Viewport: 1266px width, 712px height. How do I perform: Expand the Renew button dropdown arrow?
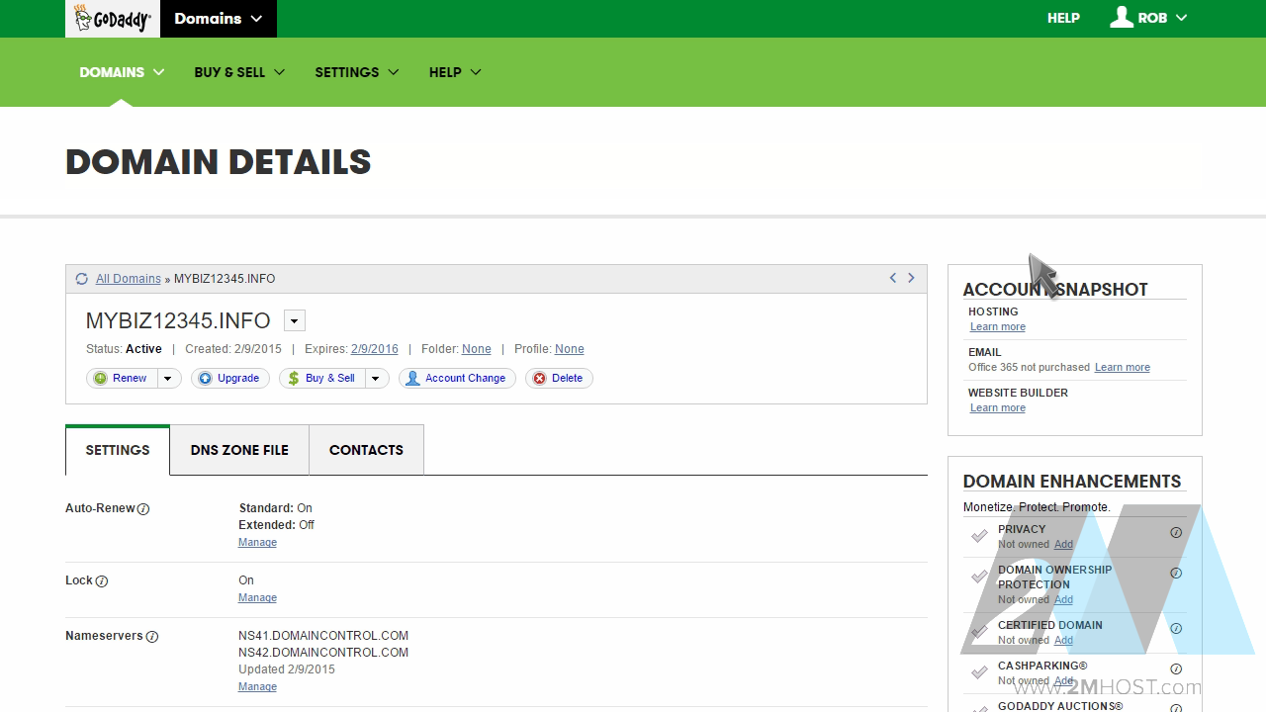(168, 378)
